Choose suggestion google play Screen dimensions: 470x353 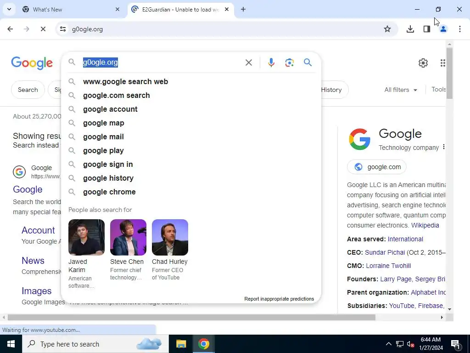point(191,151)
